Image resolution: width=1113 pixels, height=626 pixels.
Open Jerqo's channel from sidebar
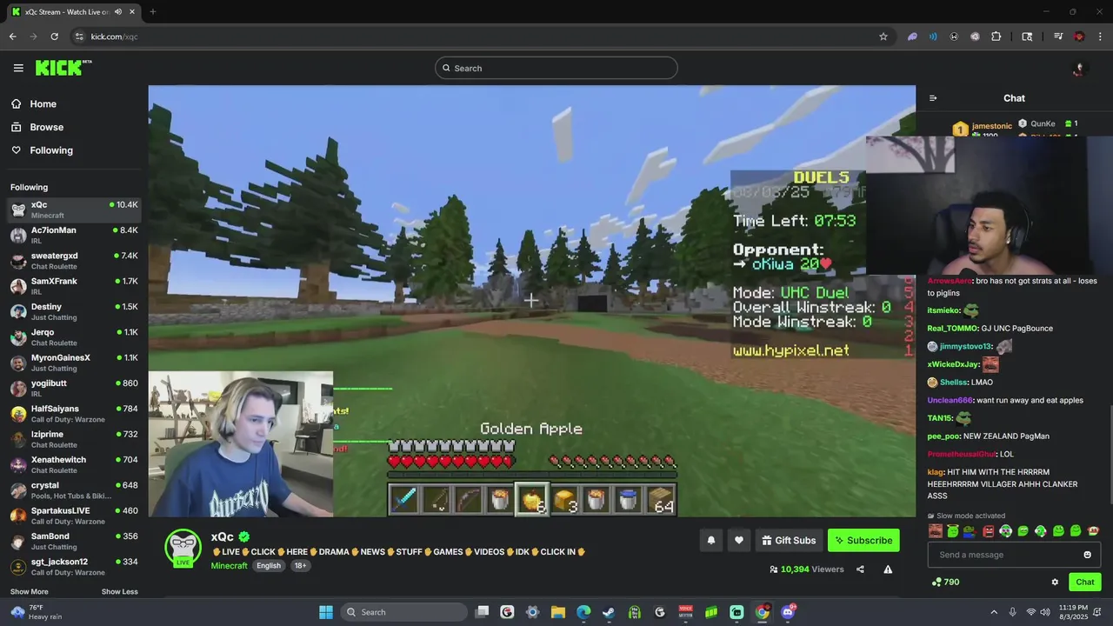tap(74, 337)
